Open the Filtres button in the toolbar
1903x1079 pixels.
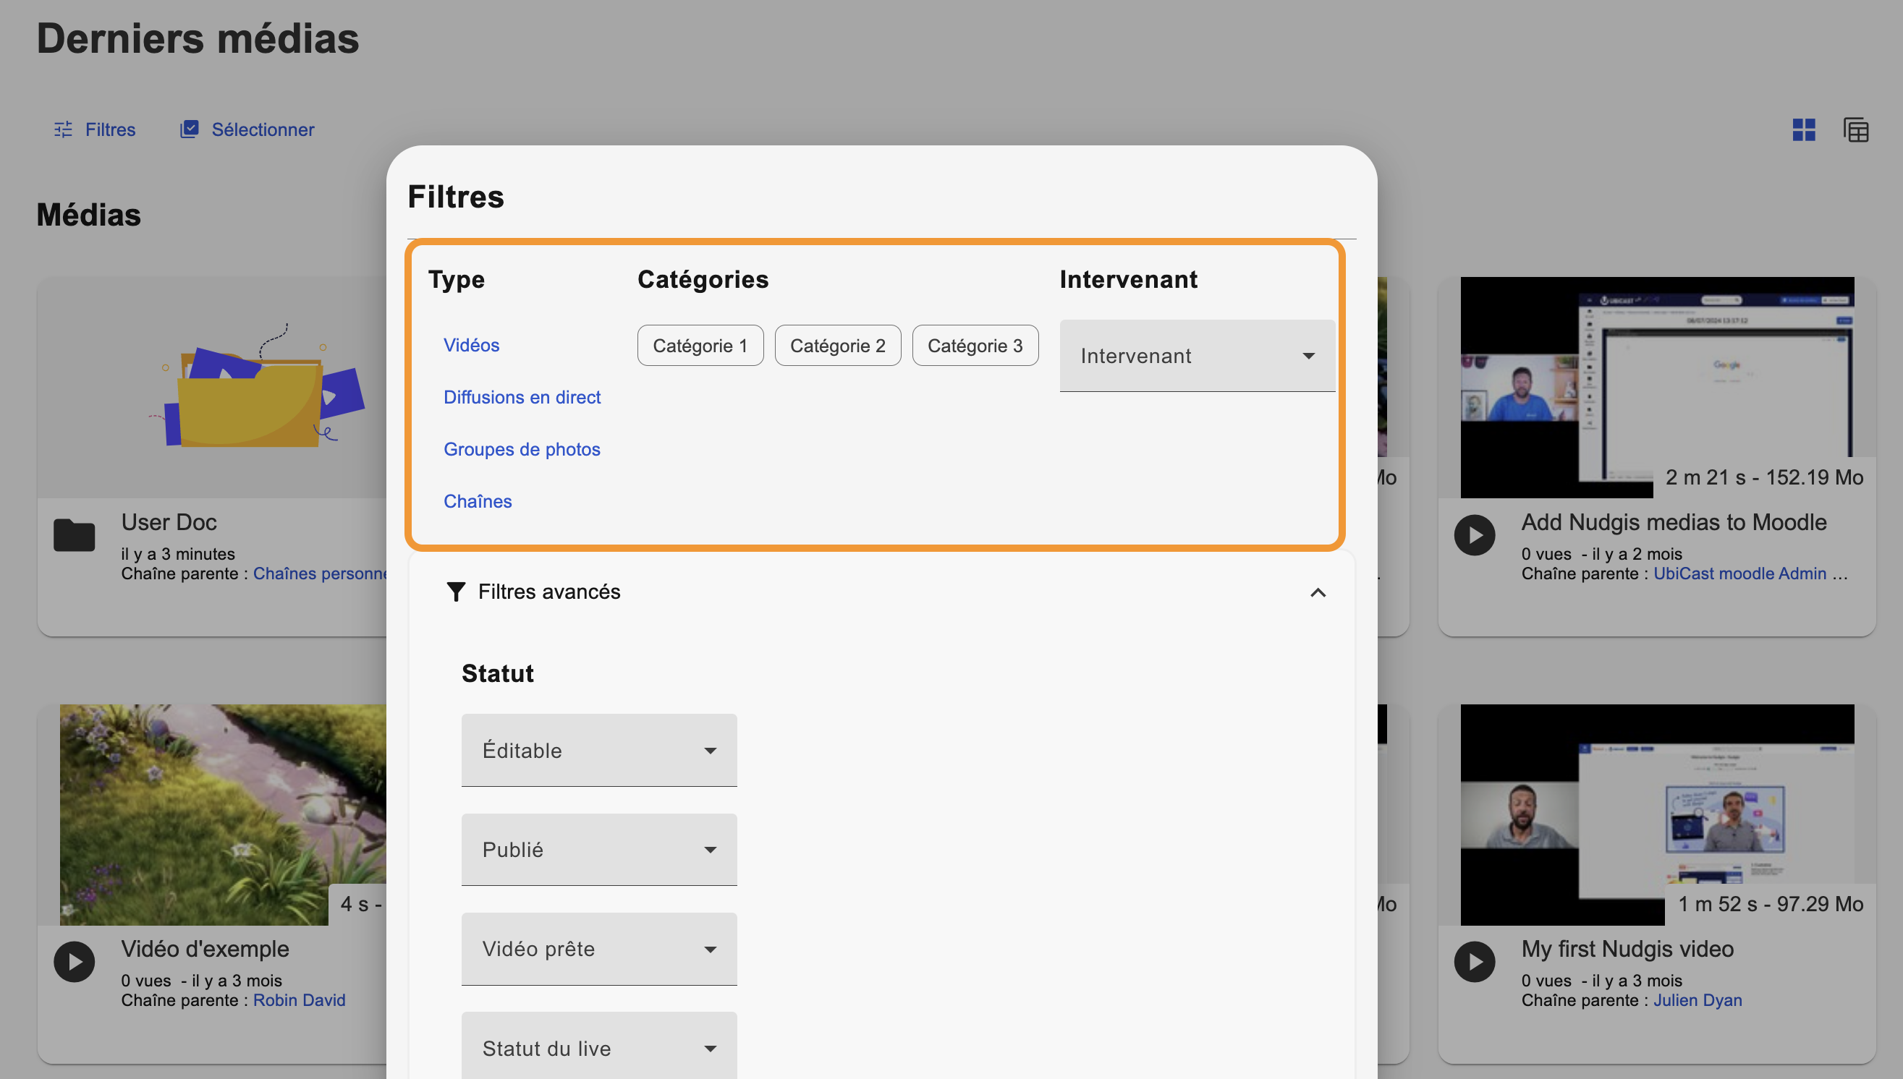95,129
